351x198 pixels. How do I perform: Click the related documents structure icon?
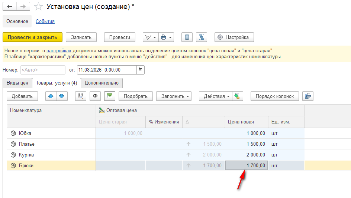coord(202,37)
